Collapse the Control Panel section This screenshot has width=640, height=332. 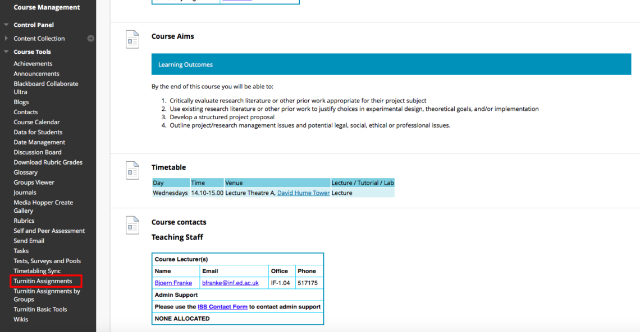(5, 24)
